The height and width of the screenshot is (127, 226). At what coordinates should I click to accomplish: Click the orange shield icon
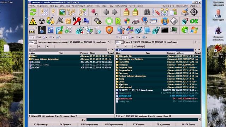pyautogui.click(x=109, y=30)
